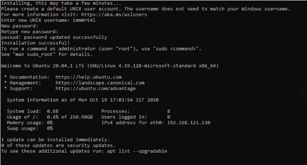Open the help.ubuntu.com documentation link

click(89, 77)
